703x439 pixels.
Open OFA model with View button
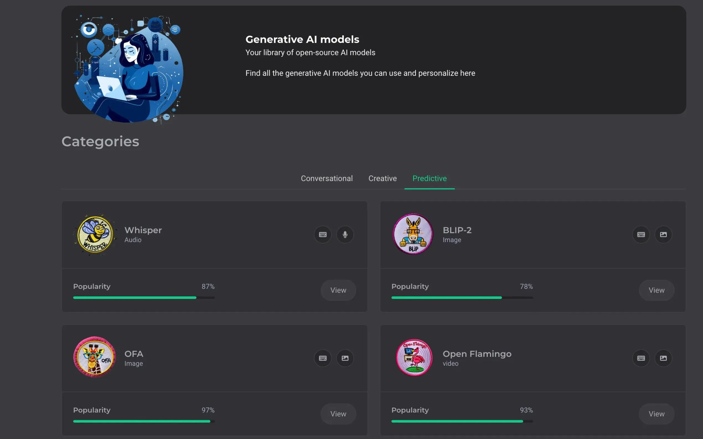[338, 414]
